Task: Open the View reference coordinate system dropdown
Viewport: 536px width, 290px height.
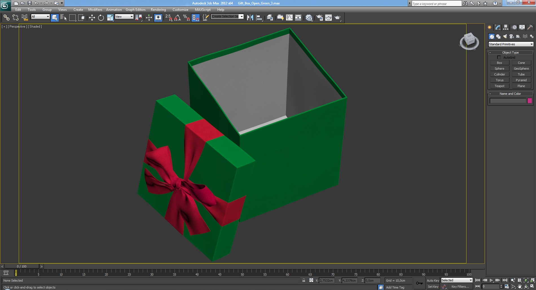Action: [x=124, y=17]
